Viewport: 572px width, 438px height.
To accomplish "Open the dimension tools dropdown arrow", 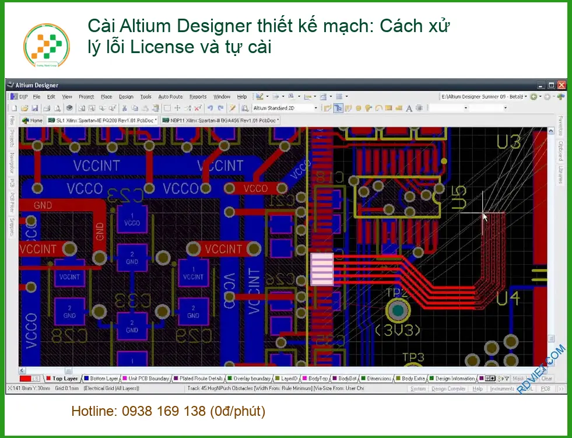I will coord(315,97).
